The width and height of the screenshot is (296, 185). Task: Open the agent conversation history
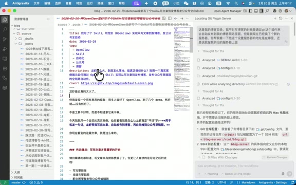pyautogui.click(x=281, y=18)
